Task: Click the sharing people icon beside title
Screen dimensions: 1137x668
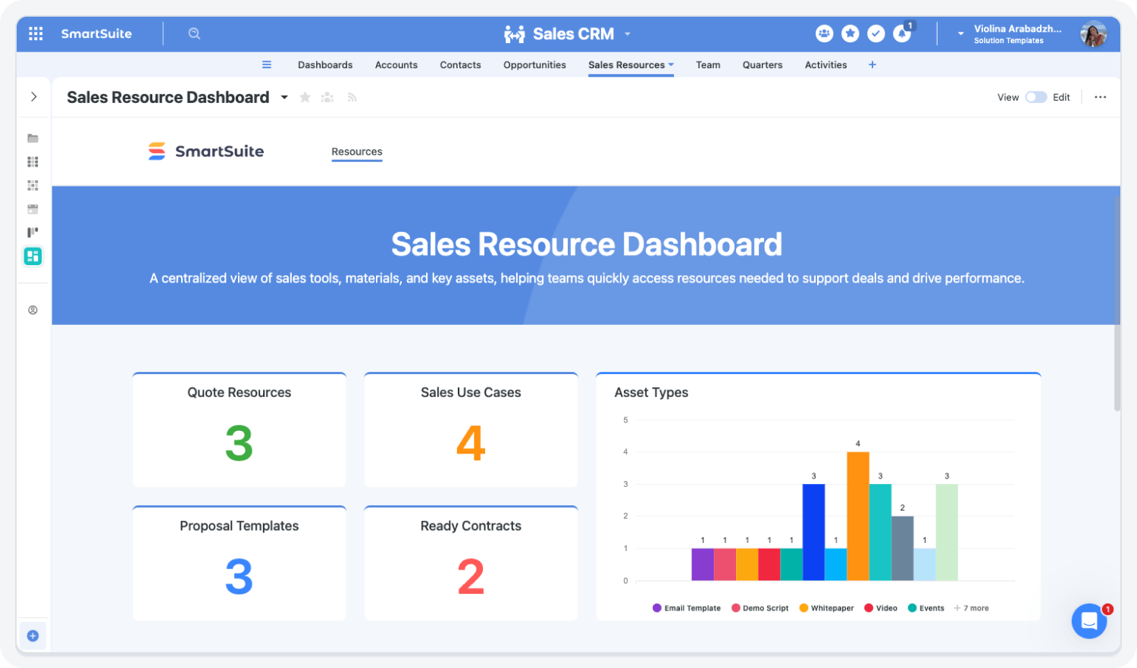Action: pos(327,97)
